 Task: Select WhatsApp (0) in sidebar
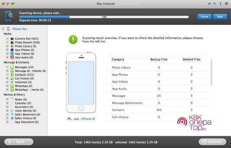[23, 86]
